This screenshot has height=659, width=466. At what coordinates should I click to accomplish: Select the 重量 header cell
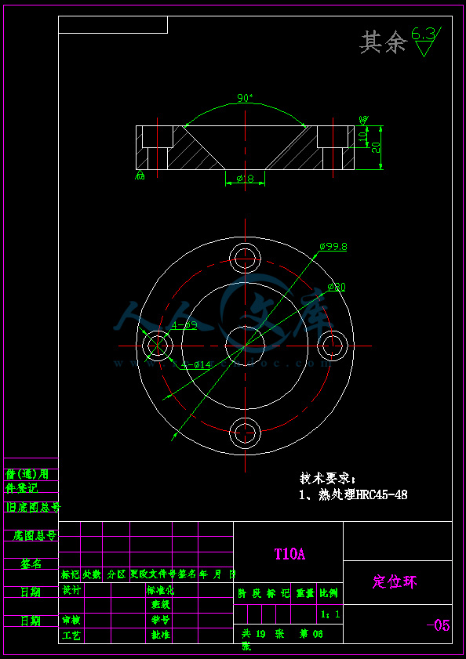pos(304,593)
